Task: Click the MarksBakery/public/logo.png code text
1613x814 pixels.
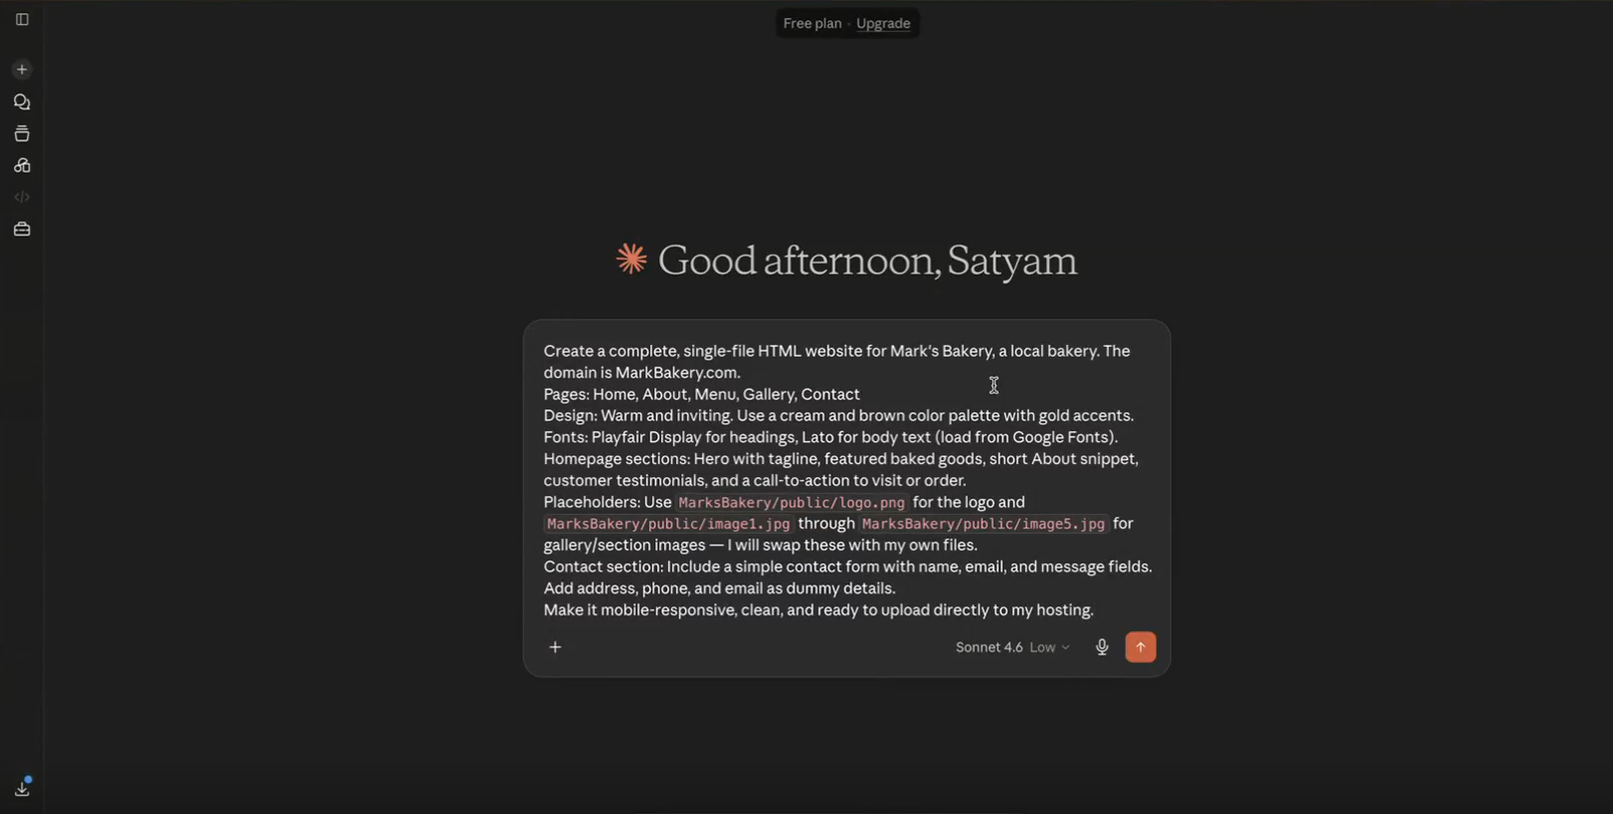Action: (x=792, y=503)
